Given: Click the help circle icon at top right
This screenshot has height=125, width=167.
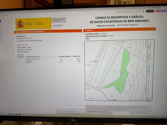Looking at the screenshot, I should (144, 8).
